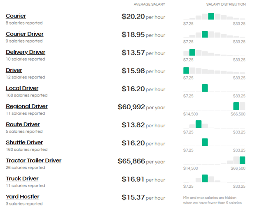Select the Driver job title link

14,70
